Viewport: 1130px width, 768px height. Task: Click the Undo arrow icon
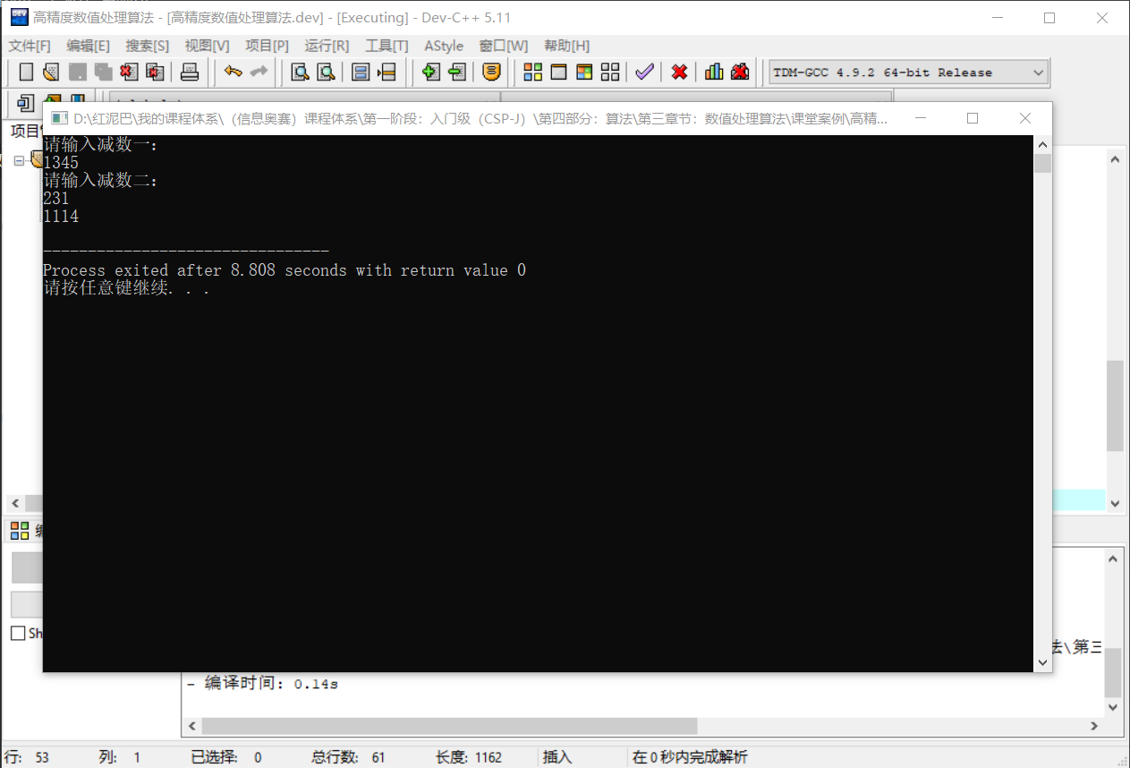(x=233, y=73)
